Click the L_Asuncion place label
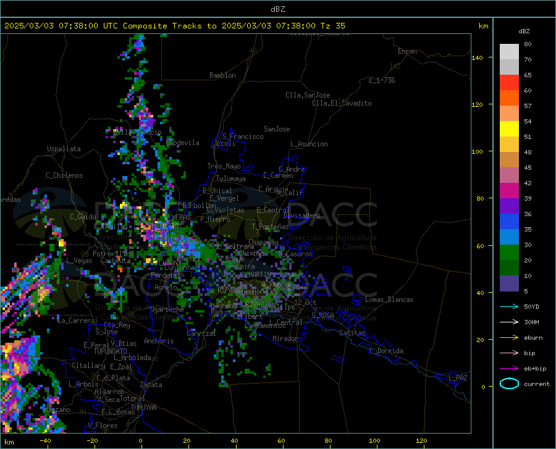 click(309, 144)
